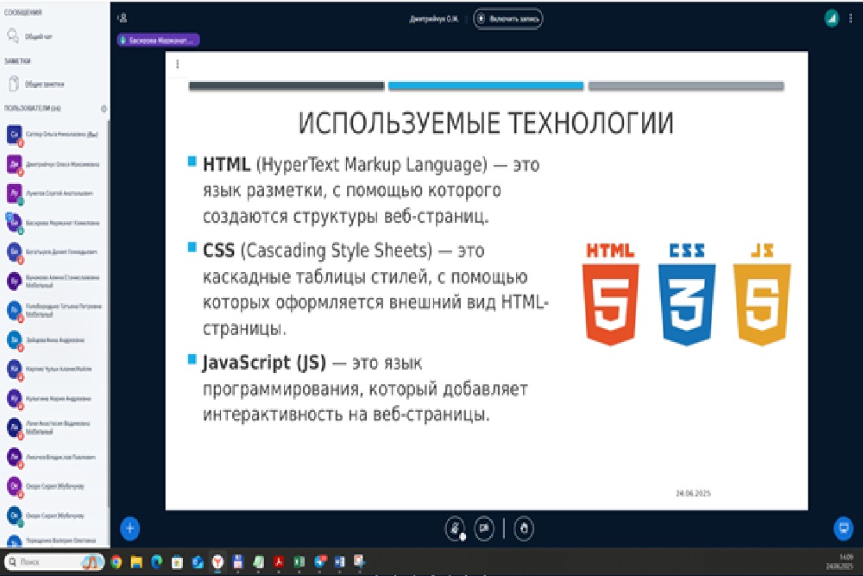Open Google Chrome from the taskbar

pyautogui.click(x=116, y=561)
